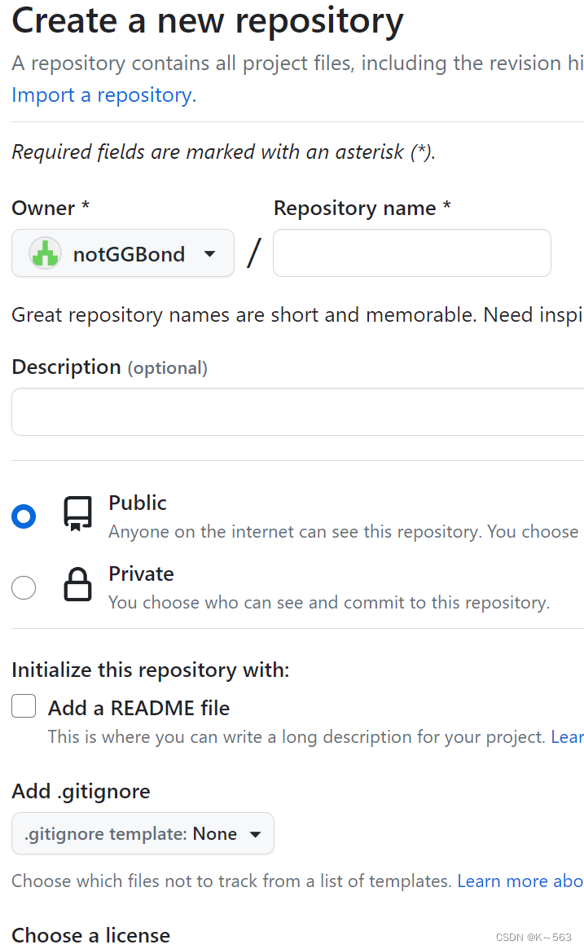584x949 pixels.
Task: Open the Import a repository link
Action: point(104,95)
